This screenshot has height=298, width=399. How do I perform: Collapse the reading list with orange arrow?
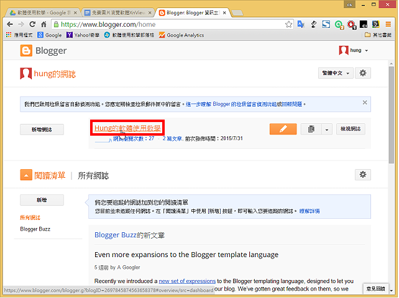26,175
